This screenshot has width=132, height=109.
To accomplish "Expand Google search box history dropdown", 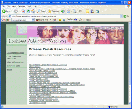I will pos(33,20).
